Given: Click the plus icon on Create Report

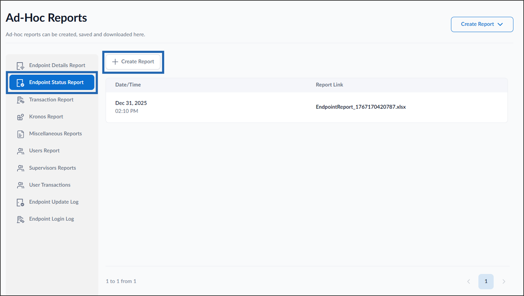Looking at the screenshot, I should pyautogui.click(x=115, y=62).
